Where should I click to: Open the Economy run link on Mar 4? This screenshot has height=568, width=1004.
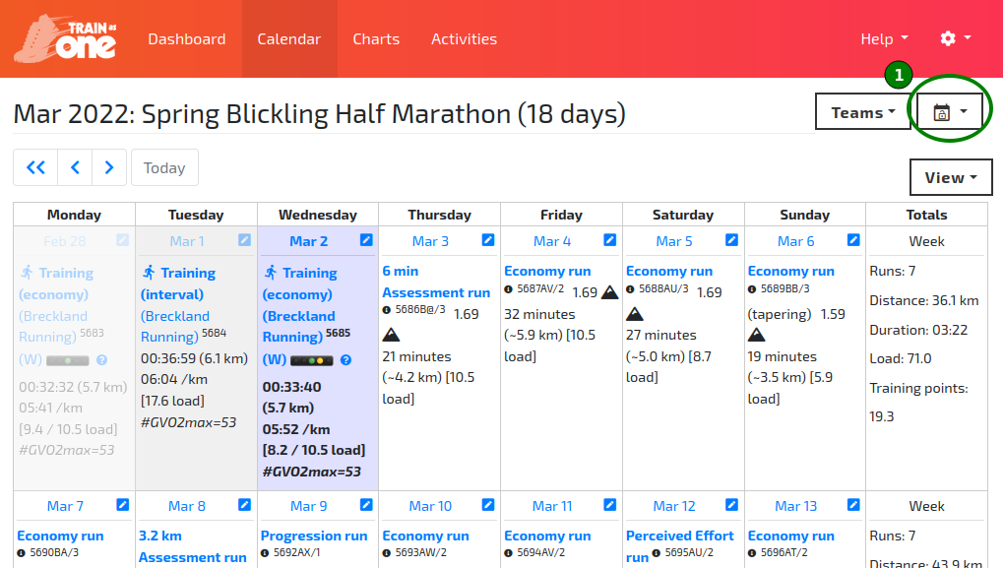tap(547, 270)
